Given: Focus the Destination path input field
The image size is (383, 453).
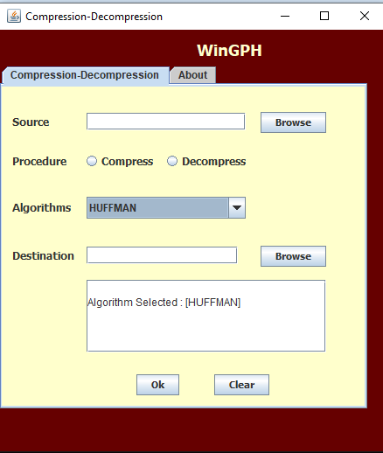Looking at the screenshot, I should 162,255.
